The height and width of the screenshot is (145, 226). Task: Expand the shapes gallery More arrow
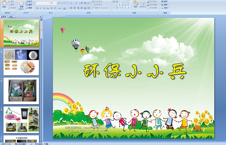(131, 7)
